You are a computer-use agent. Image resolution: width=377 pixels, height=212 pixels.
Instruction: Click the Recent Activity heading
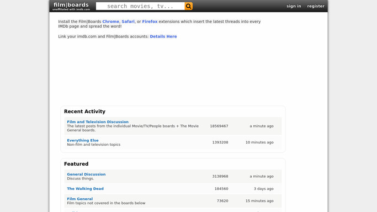coord(84,112)
